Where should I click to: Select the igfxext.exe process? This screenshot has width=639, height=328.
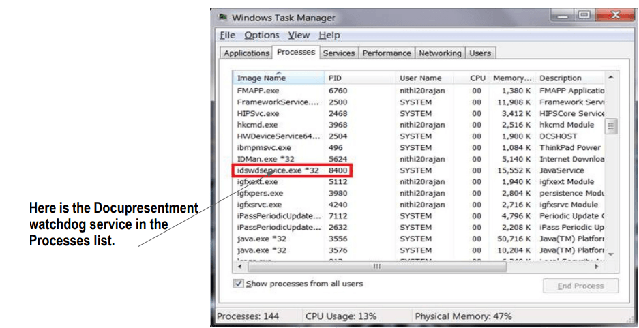point(419,181)
